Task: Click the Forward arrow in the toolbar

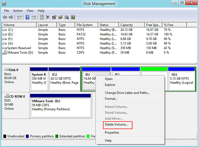Action: click(11, 17)
